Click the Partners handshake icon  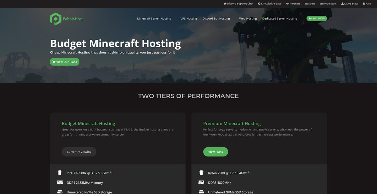tap(287, 4)
